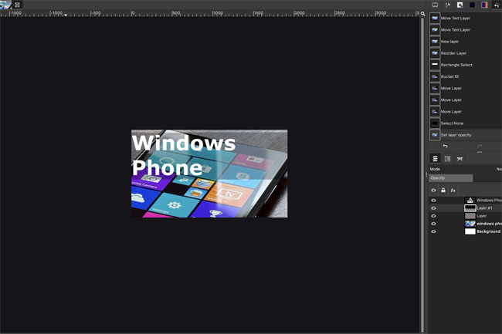Select the image thumbnail tab
502x334 pixels.
click(x=5, y=5)
